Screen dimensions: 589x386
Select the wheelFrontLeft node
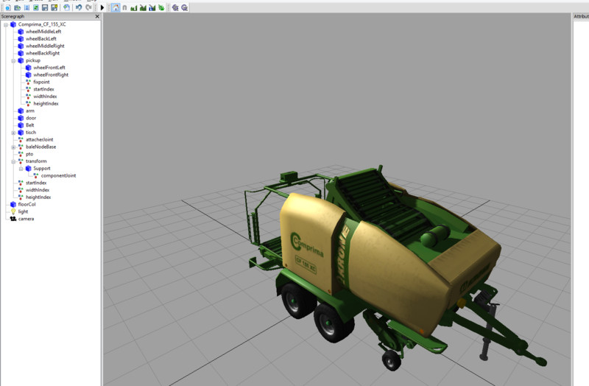pos(49,68)
